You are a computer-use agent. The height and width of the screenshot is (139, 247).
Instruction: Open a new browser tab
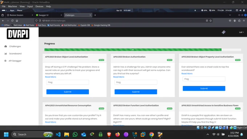[95, 15]
